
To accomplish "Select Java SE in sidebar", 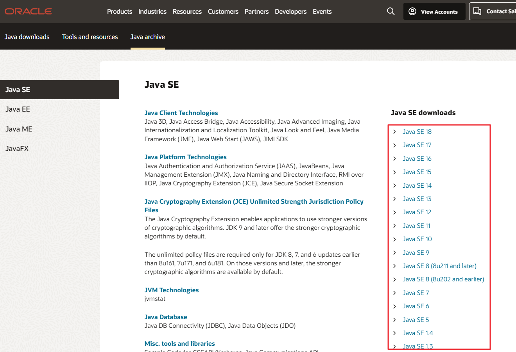I will point(59,89).
